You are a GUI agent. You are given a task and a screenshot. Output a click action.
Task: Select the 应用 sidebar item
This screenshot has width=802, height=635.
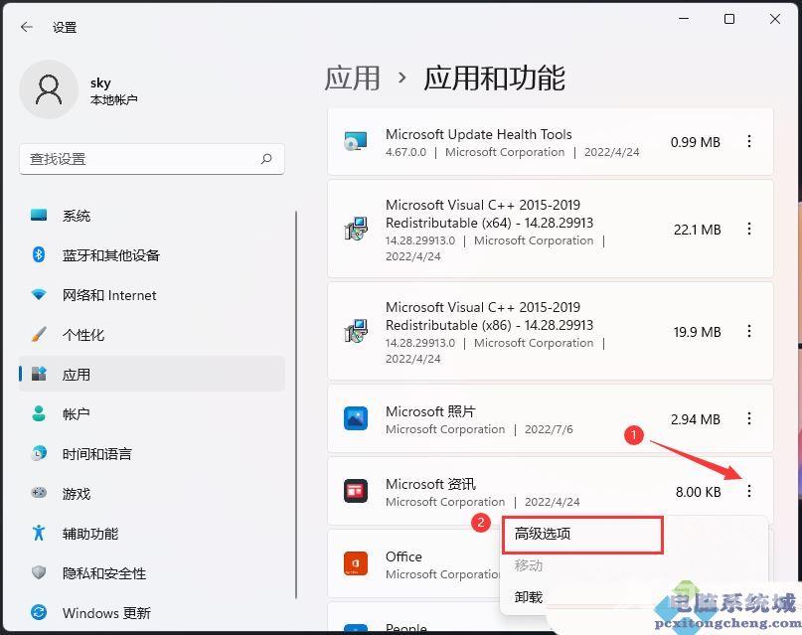(151, 375)
